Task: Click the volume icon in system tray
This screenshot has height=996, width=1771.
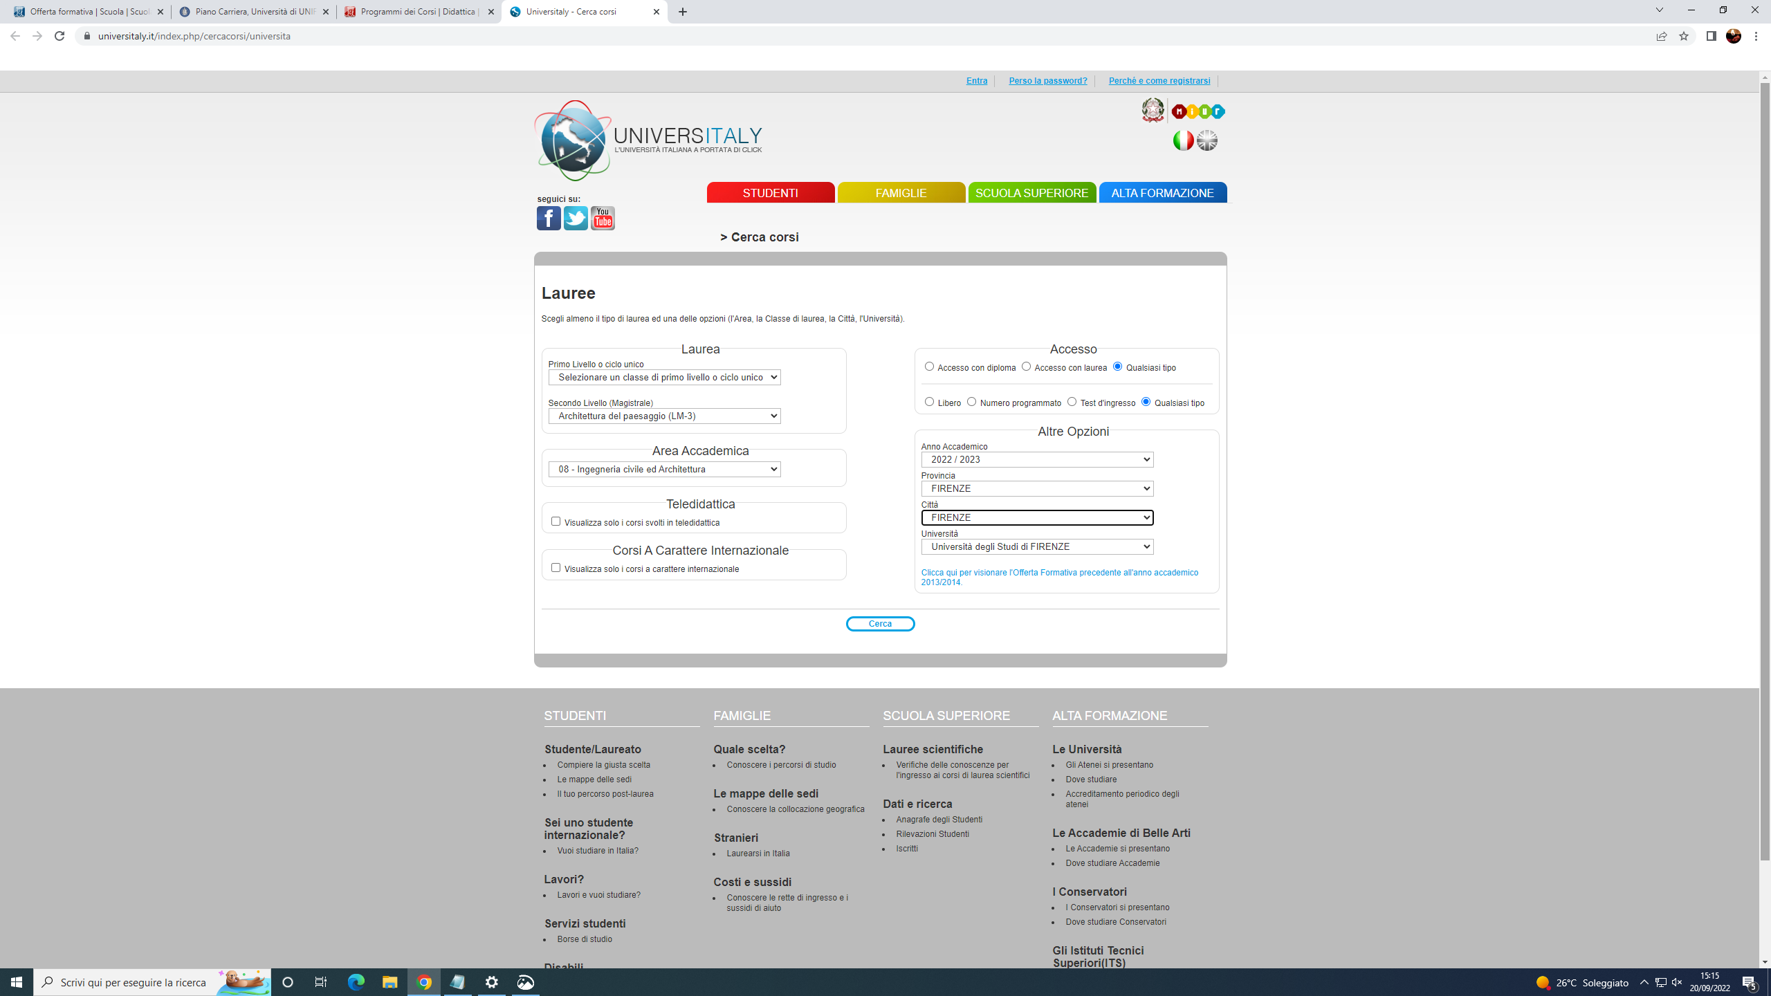Action: tap(1677, 982)
